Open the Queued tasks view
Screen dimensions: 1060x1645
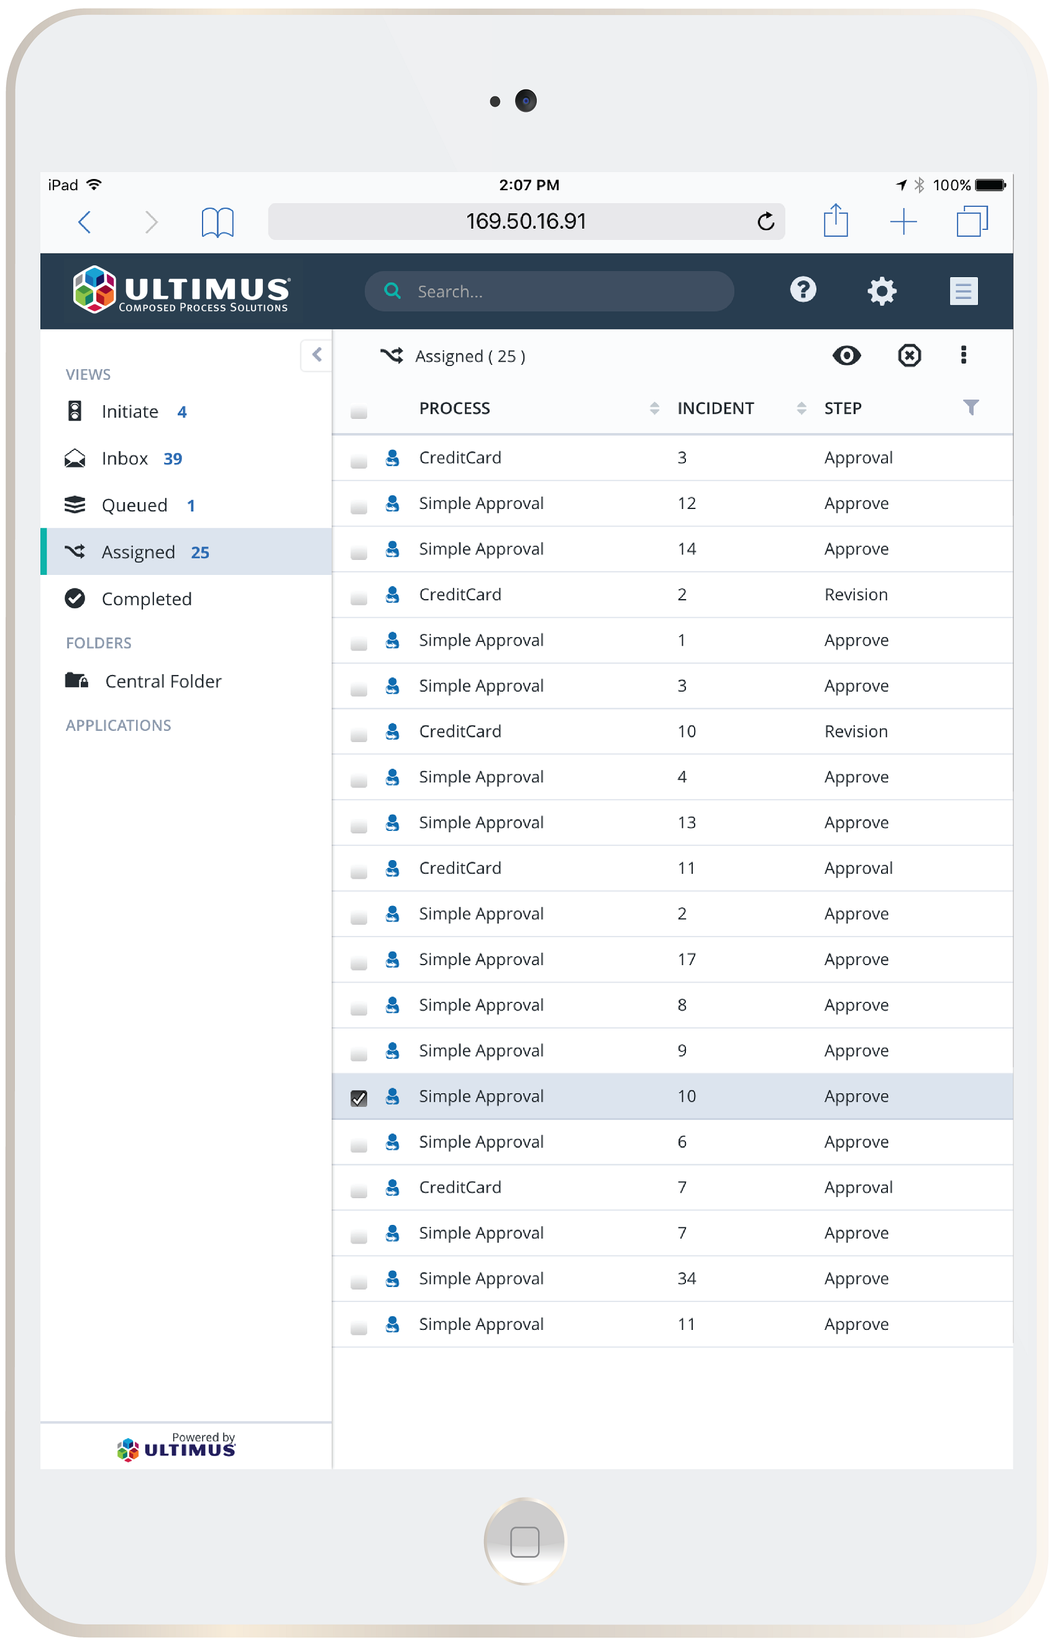(x=135, y=505)
